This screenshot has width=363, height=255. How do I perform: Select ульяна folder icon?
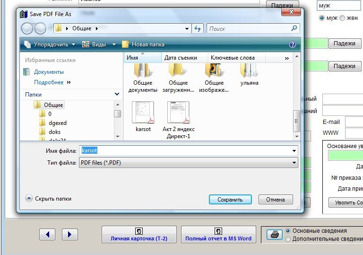tap(249, 75)
